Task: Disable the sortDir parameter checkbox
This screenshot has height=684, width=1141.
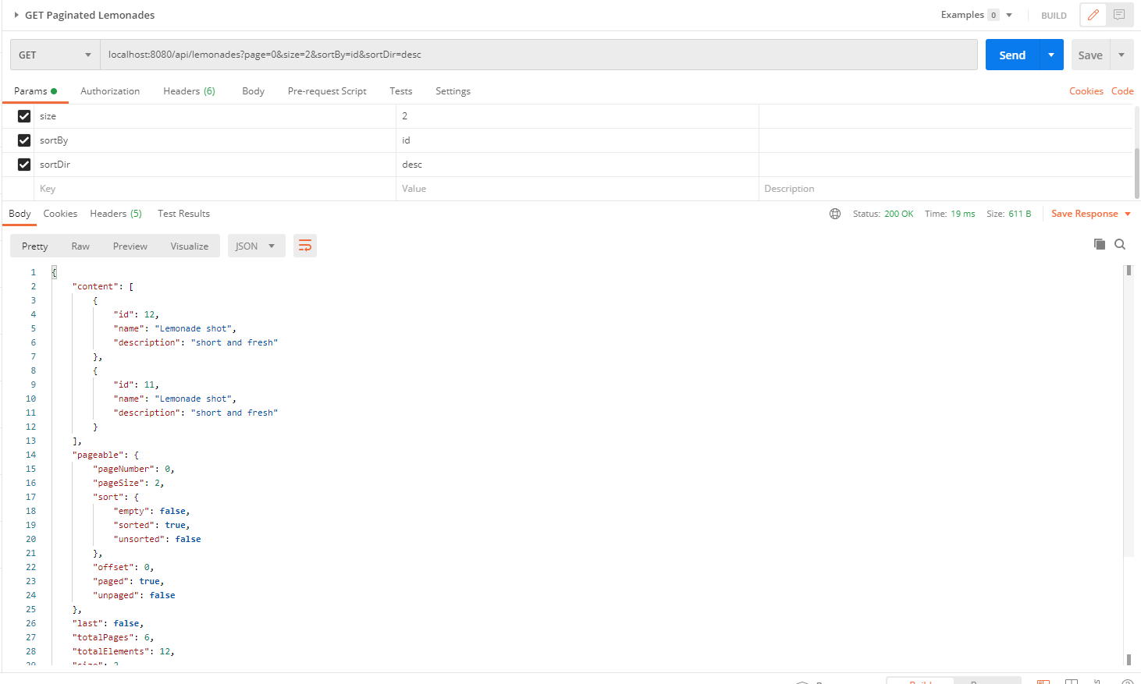Action: pyautogui.click(x=24, y=165)
